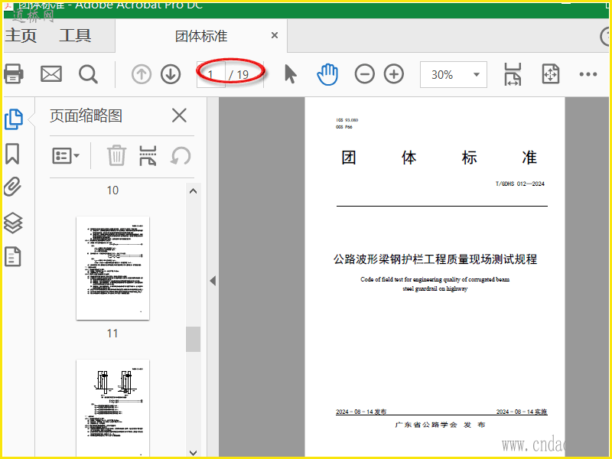
Task: Go to next page with down arrow
Action: click(x=171, y=74)
